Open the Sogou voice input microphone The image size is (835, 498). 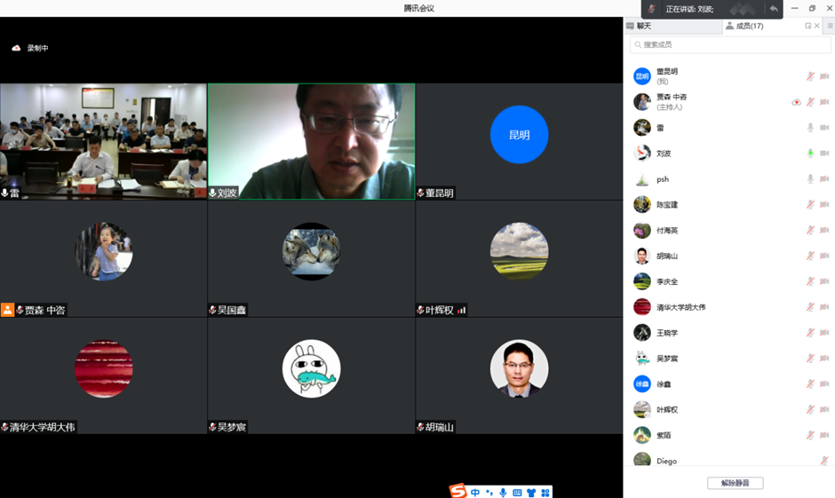point(503,493)
